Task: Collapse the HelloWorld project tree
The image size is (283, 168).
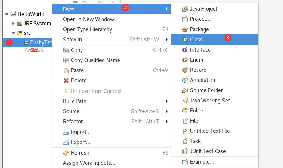Action: 7,14
